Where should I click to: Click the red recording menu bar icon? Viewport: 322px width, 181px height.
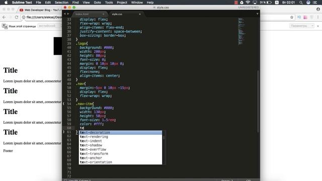tap(236, 3)
